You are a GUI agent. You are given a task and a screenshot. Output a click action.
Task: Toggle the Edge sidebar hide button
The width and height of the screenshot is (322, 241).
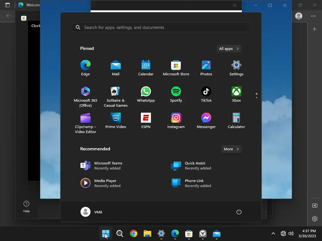tap(314, 205)
